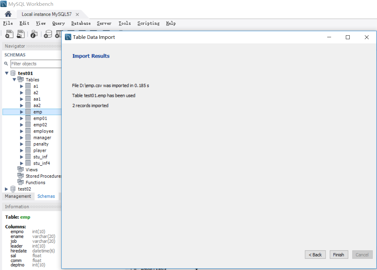Click the emp.csv imported message text
This screenshot has width=377, height=270.
[110, 86]
